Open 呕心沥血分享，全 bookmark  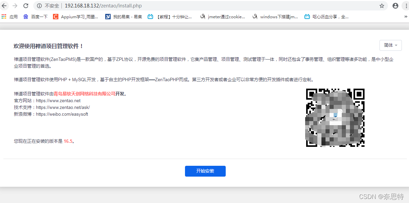pos(331,17)
